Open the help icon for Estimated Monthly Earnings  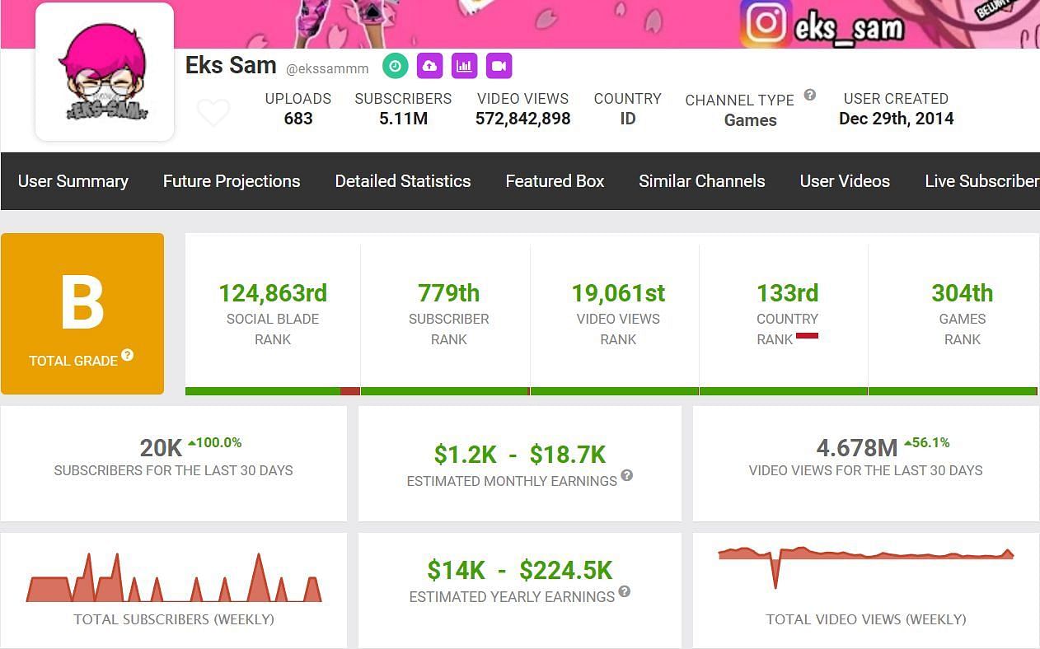pyautogui.click(x=627, y=475)
